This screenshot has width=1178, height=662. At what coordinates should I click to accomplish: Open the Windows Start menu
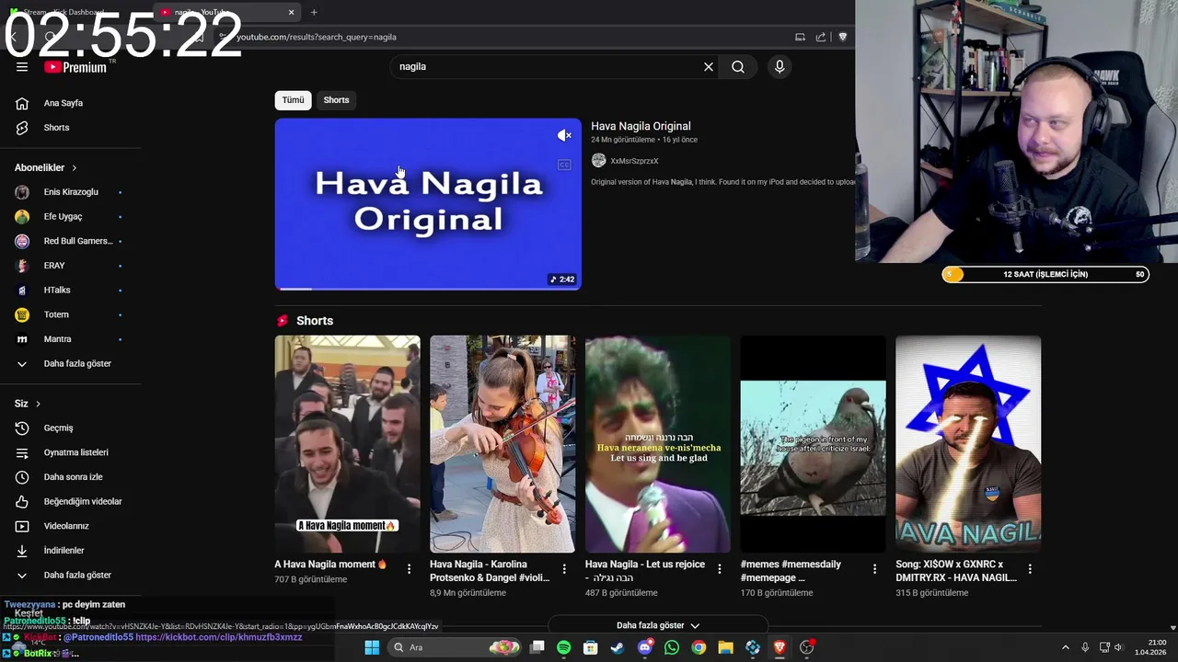tap(372, 647)
